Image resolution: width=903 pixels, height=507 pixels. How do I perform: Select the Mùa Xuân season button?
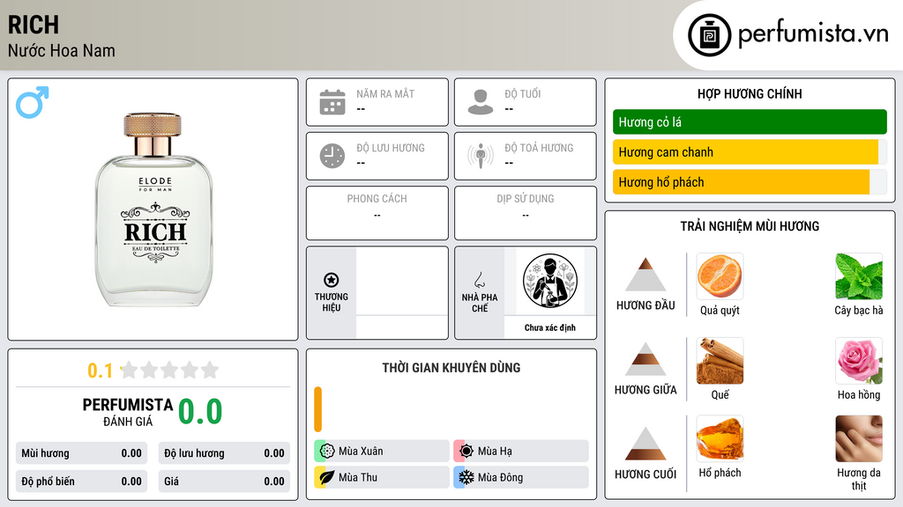tap(382, 452)
